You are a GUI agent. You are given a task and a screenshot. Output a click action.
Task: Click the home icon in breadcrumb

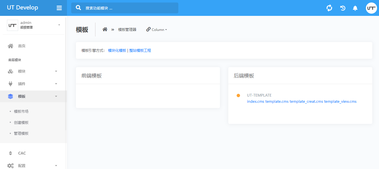point(105,30)
